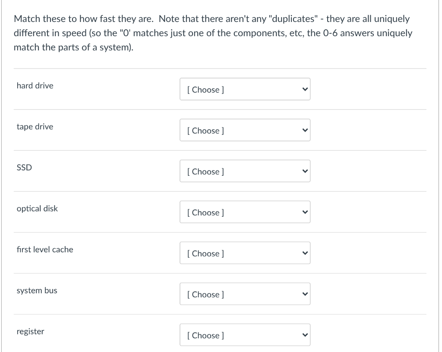Click the chevron arrow in system bus row
This screenshot has width=442, height=352.
[305, 294]
